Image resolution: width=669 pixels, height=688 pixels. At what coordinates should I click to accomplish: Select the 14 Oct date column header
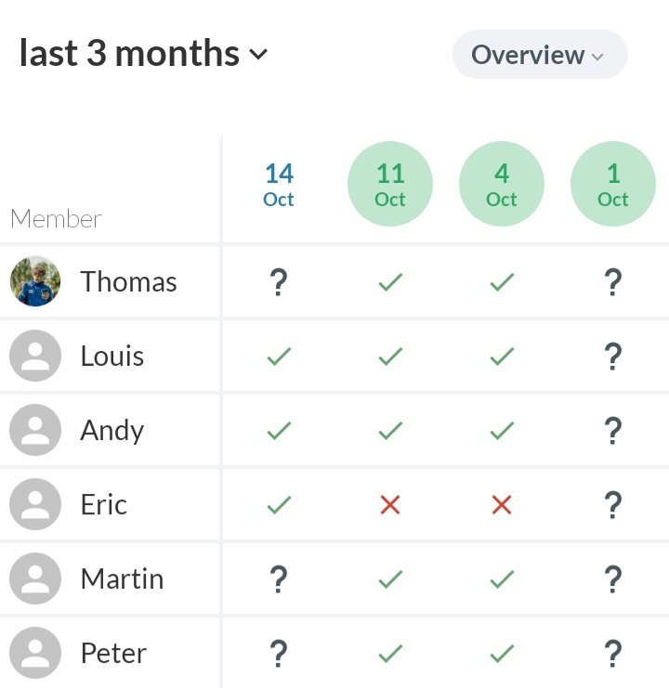[279, 185]
